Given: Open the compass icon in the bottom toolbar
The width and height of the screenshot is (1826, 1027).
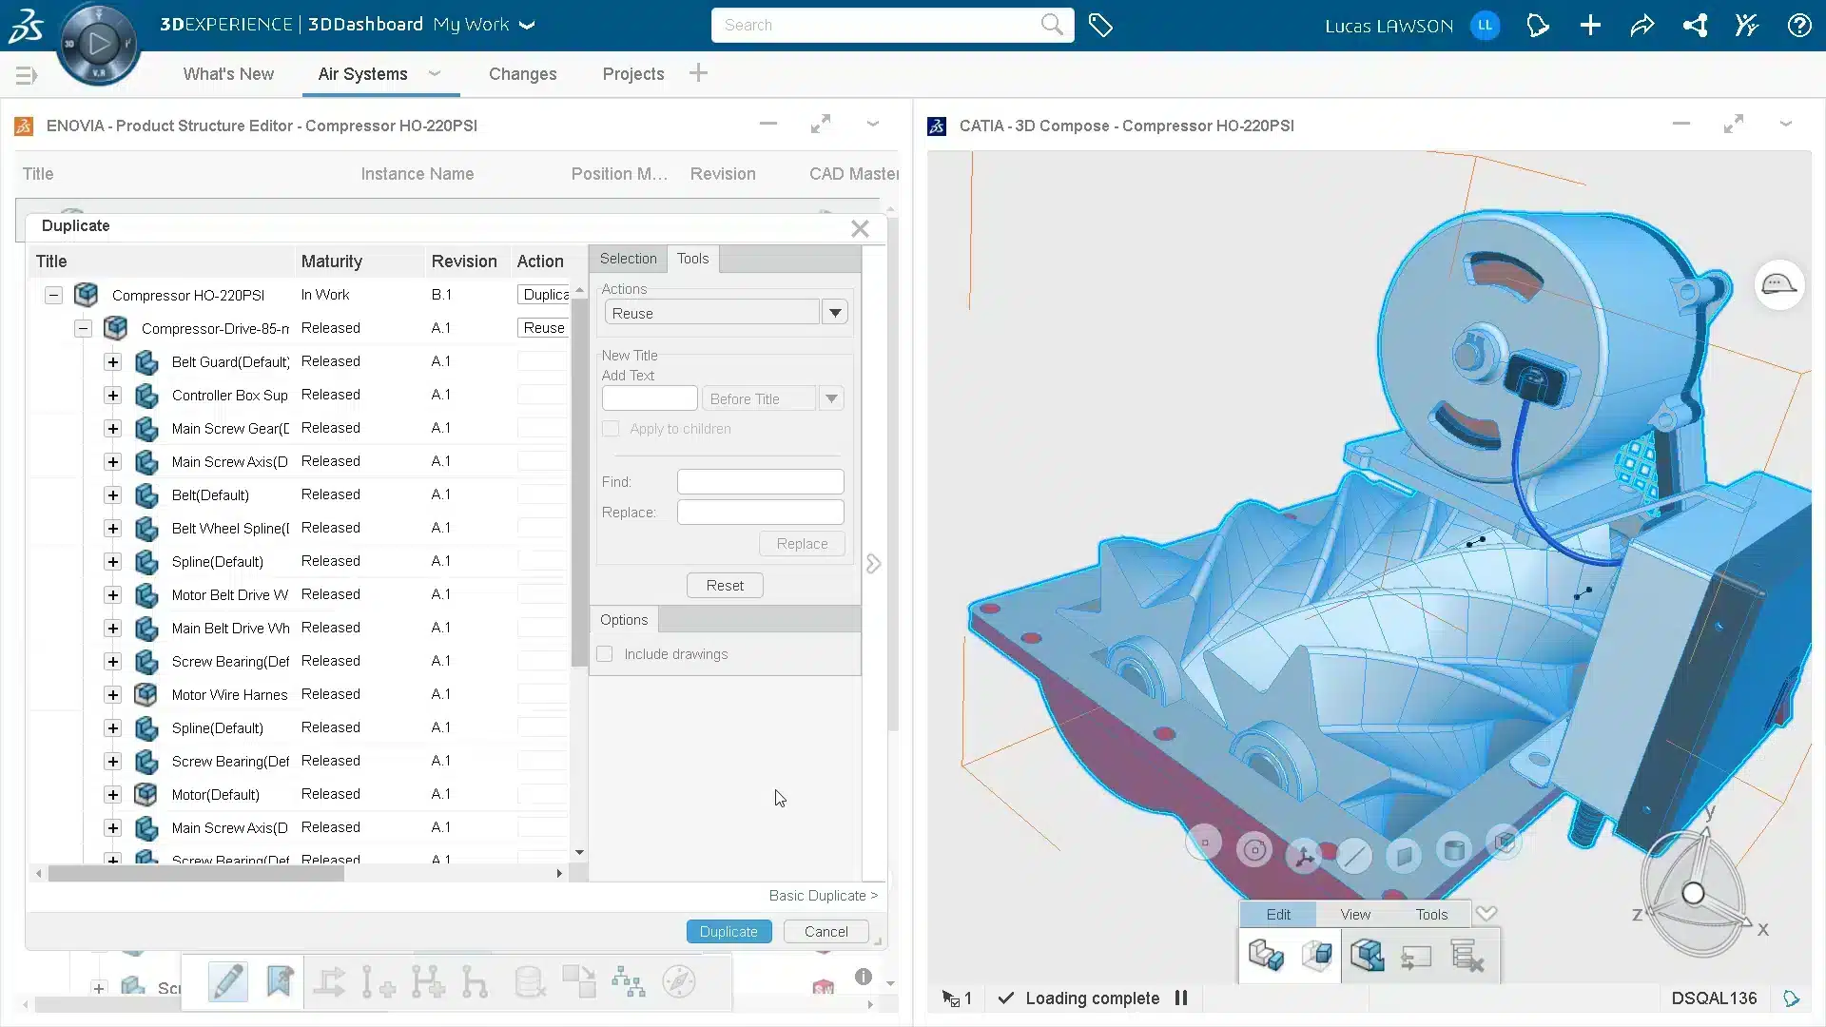Looking at the screenshot, I should click(678, 981).
